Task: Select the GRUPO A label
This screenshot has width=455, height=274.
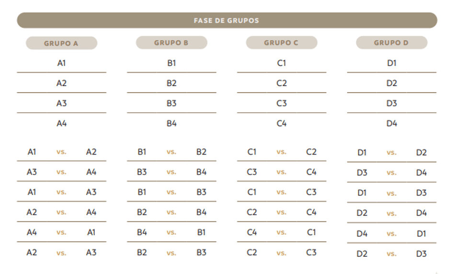Action: coord(61,43)
